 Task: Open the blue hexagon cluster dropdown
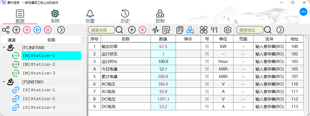190,30
